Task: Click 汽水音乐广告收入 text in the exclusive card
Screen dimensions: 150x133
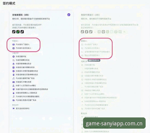Action: (91, 45)
